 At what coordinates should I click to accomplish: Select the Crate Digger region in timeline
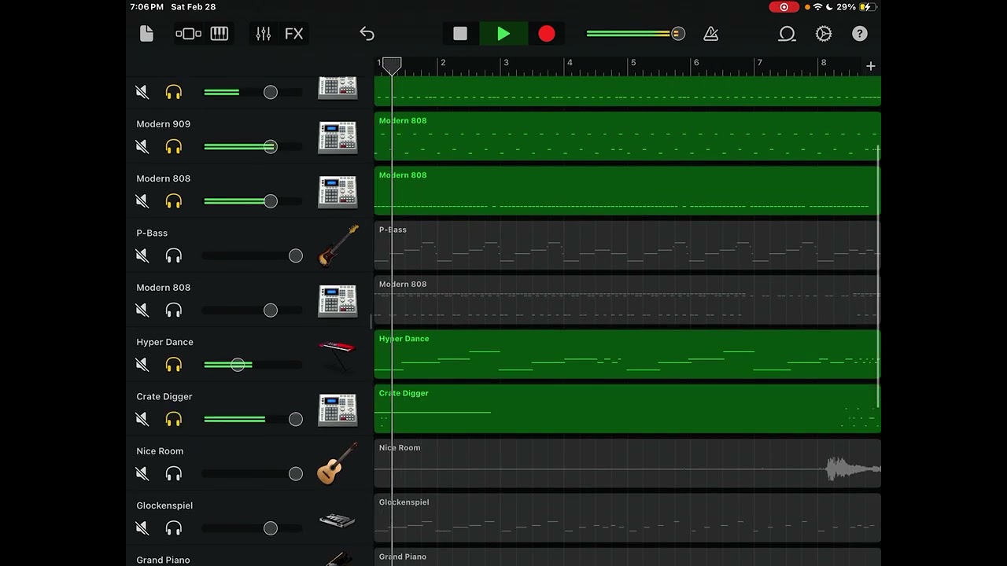pos(627,409)
